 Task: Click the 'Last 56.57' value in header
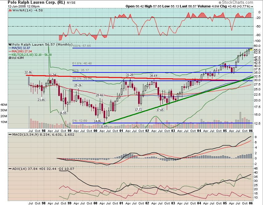[188, 6]
